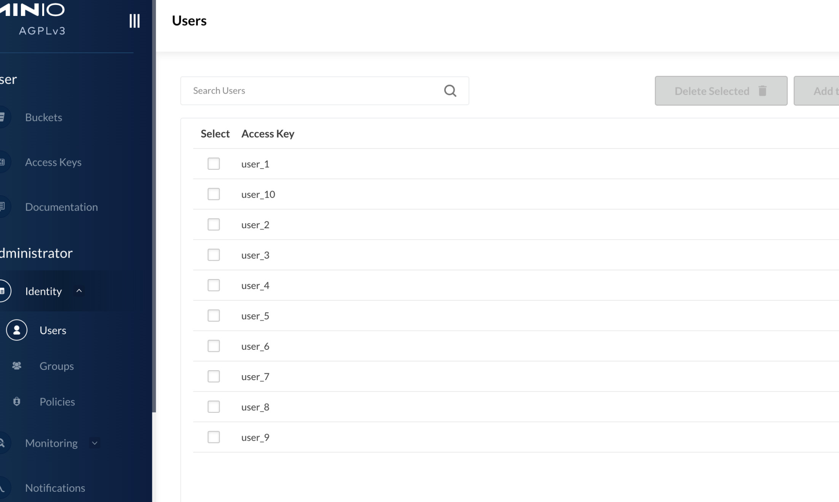839x502 pixels.
Task: Select the user_10 checkbox
Action: click(213, 194)
